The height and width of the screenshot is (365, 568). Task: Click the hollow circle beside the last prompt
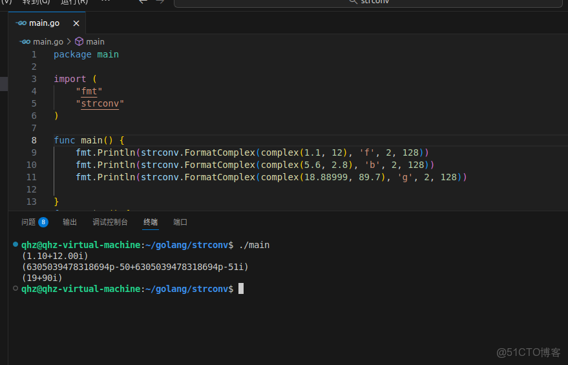click(x=16, y=289)
